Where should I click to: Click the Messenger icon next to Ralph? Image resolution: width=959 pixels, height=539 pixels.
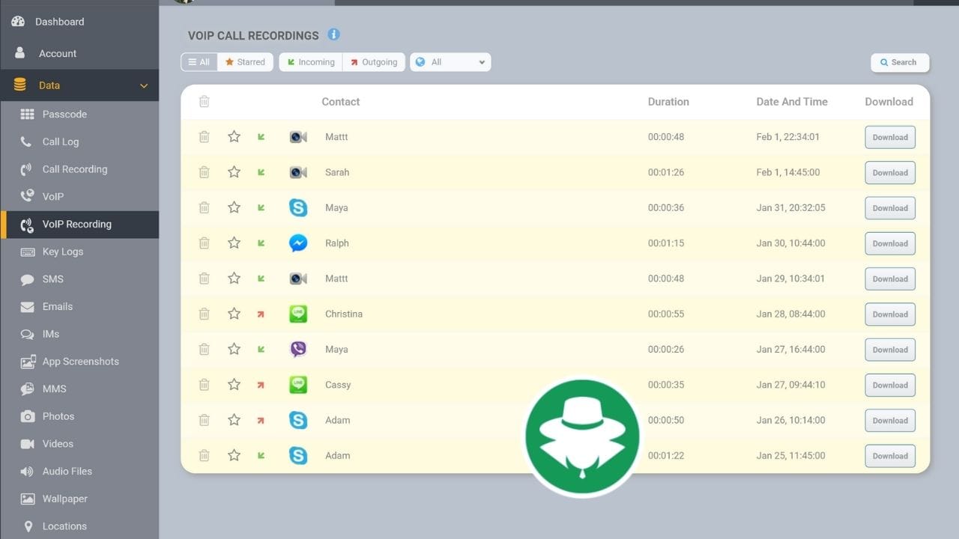(298, 243)
